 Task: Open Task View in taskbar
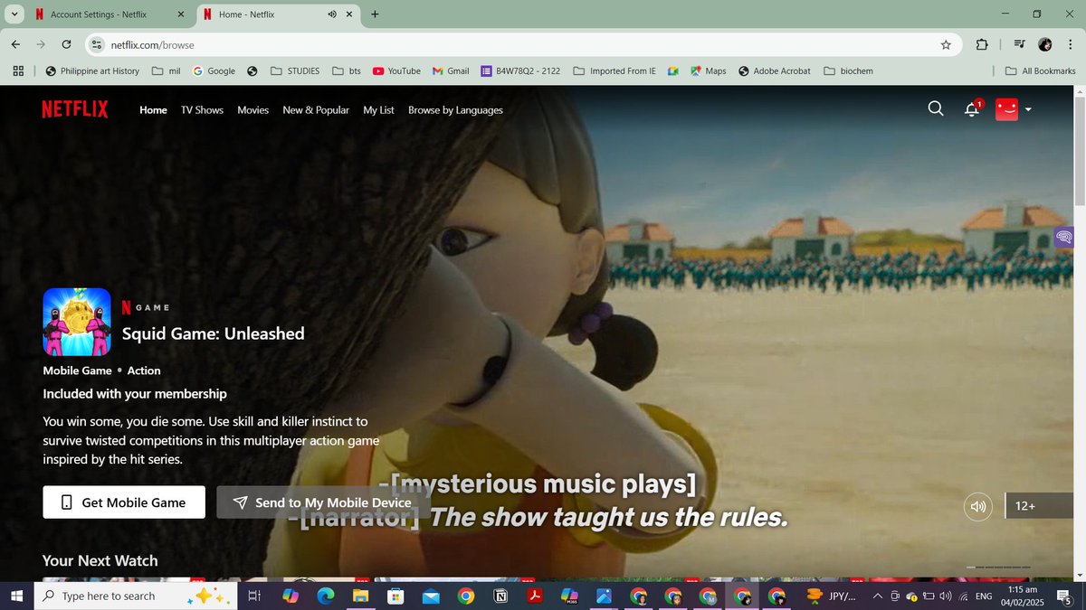coord(254,596)
